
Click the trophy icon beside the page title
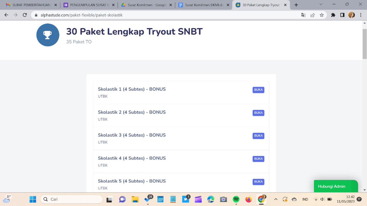coord(47,35)
